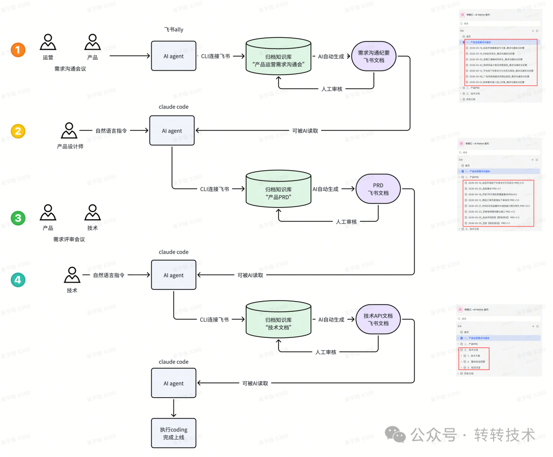This screenshot has height=457, width=553.
Task: Click the 侠 logo in the top sidebar screenshot
Action: click(x=462, y=15)
